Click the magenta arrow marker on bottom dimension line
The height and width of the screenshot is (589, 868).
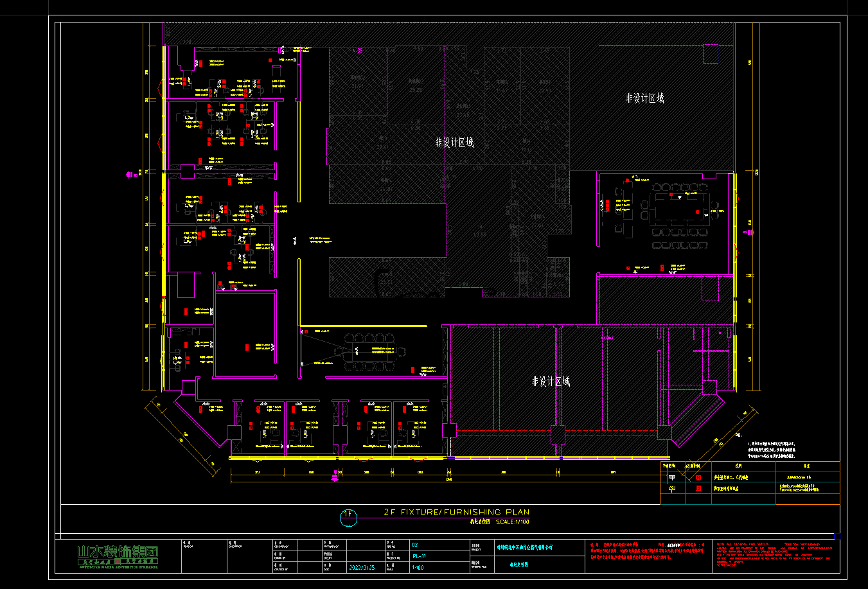point(335,476)
